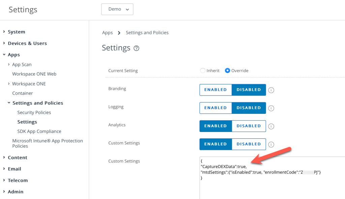The width and height of the screenshot is (345, 199).
Task: Open Security Policies in the sidebar
Action: (x=34, y=112)
